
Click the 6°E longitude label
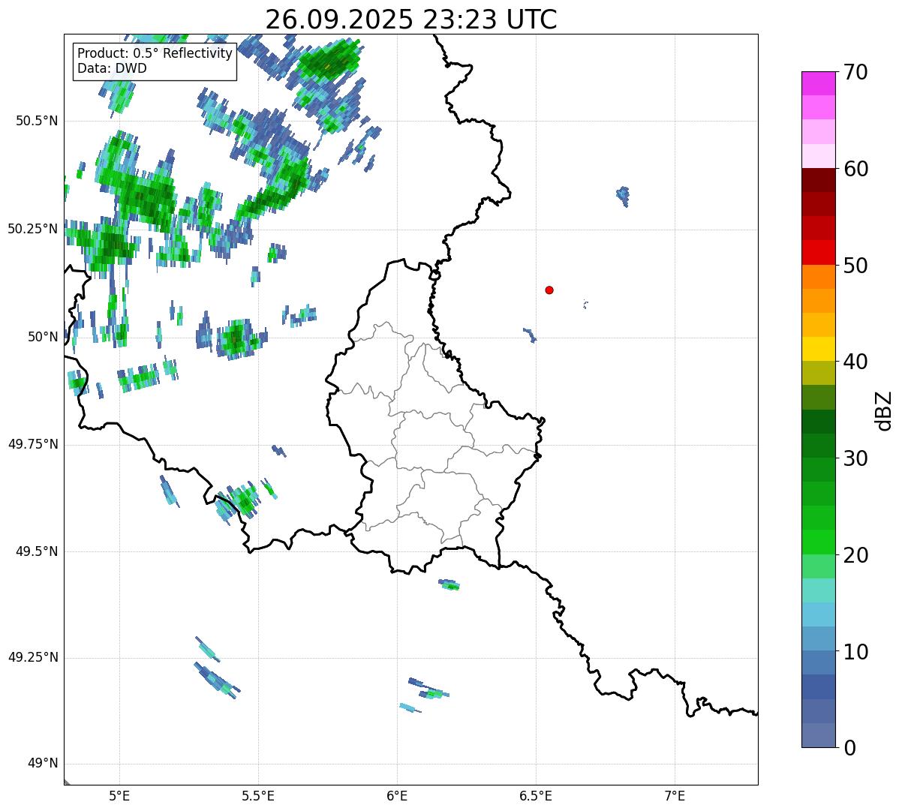(x=397, y=797)
